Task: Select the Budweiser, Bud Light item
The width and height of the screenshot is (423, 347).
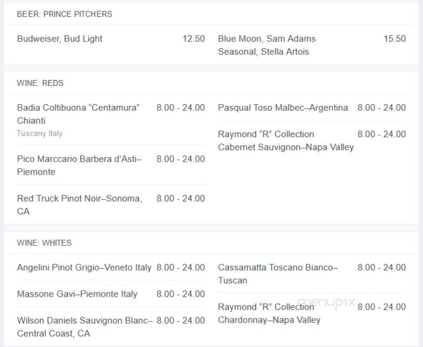Action: pyautogui.click(x=59, y=39)
